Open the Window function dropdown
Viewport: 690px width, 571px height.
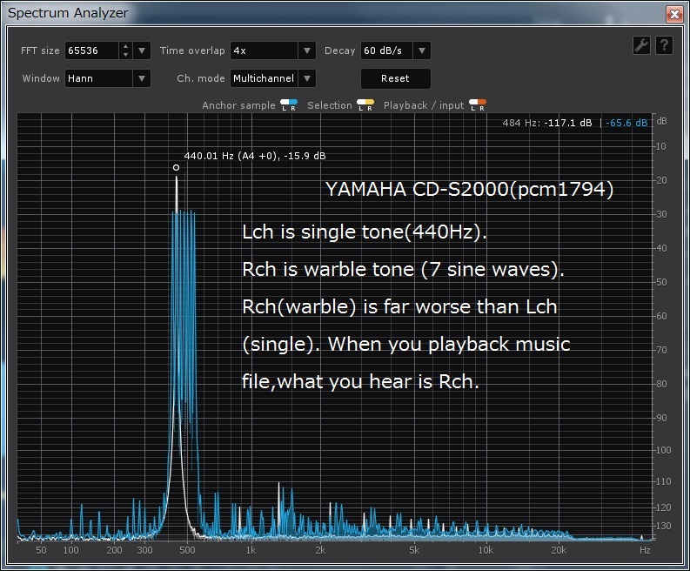(142, 78)
